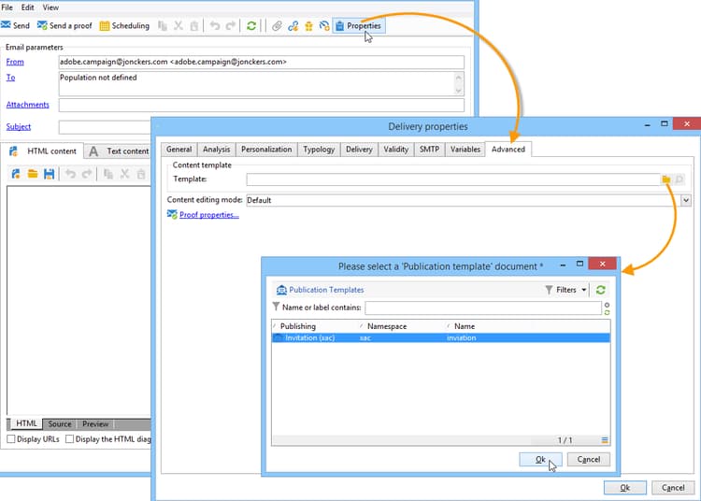Click the paperclip attachment icon
Image resolution: width=701 pixels, height=501 pixels.
pyautogui.click(x=278, y=26)
